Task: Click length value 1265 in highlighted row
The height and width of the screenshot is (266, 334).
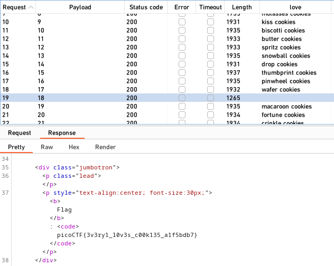Action: pyautogui.click(x=233, y=98)
